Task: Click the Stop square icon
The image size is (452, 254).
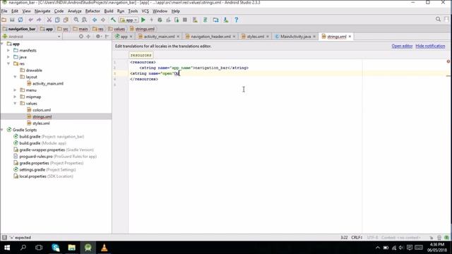Action: [x=185, y=20]
